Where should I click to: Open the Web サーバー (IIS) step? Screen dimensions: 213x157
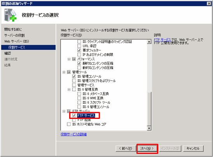pyautogui.click(x=17, y=41)
